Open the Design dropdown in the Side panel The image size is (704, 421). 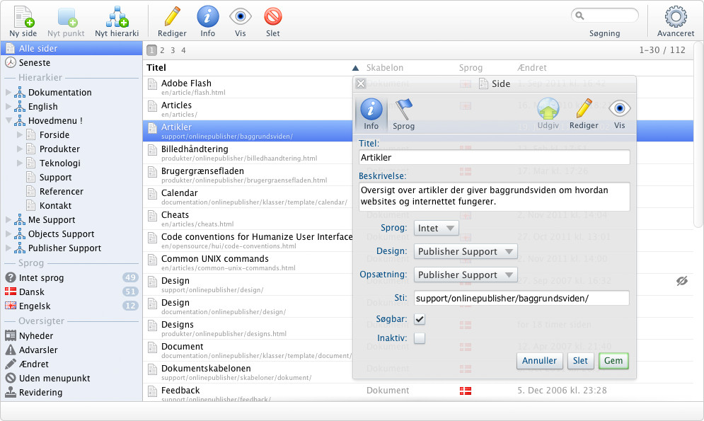click(x=465, y=251)
